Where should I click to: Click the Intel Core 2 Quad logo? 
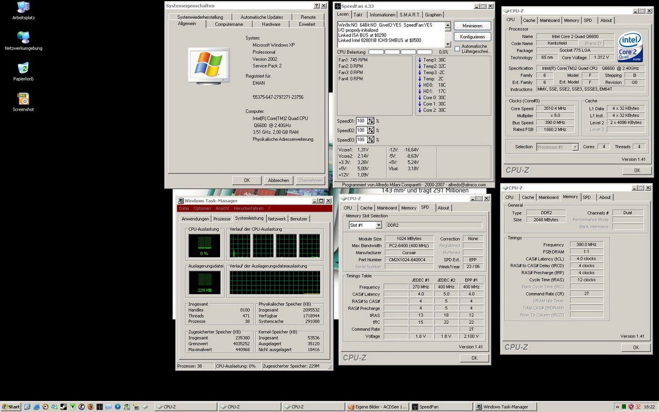(630, 48)
